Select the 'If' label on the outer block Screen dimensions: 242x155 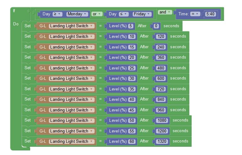coord(14,11)
